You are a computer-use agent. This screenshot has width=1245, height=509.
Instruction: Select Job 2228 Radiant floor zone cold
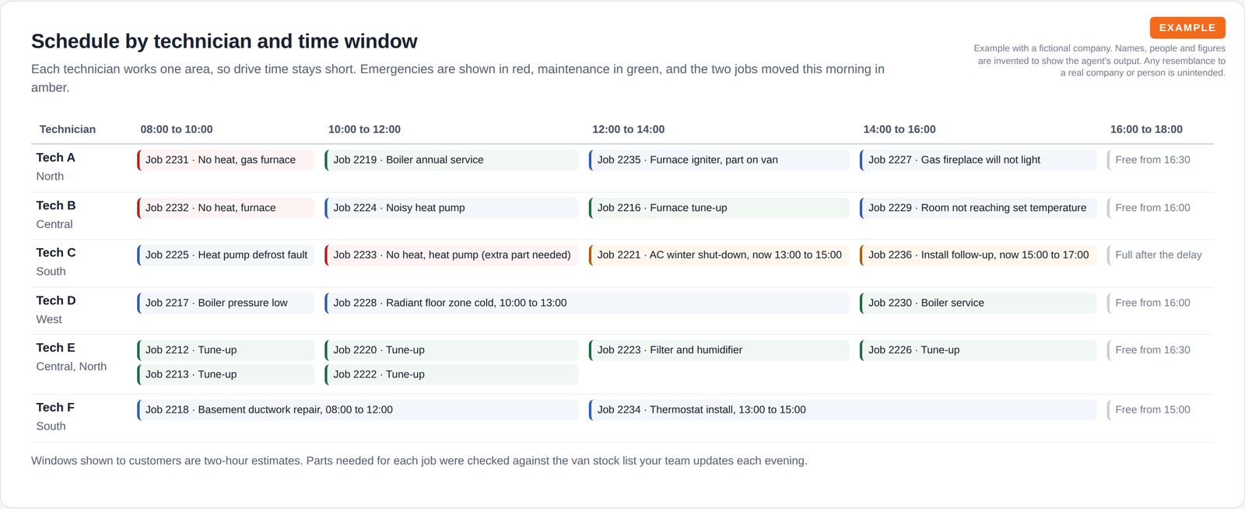click(x=587, y=303)
